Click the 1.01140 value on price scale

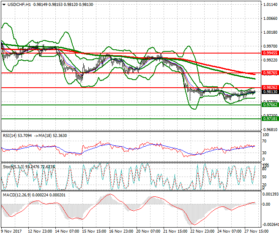point(270,5)
